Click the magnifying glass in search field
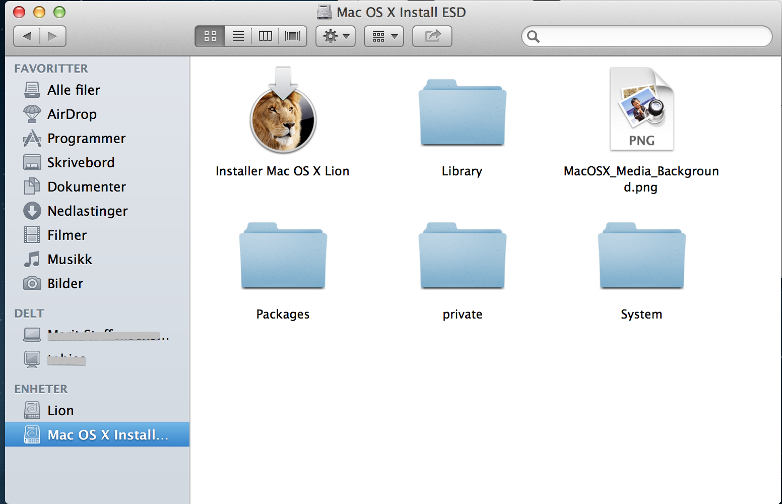The image size is (782, 504). click(533, 36)
